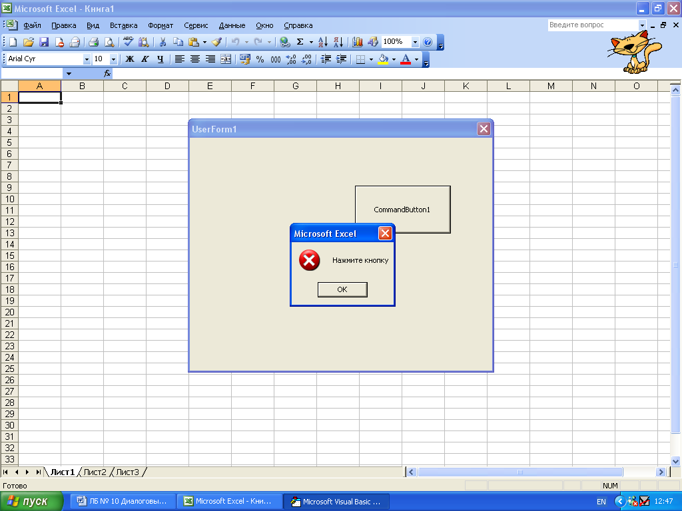Insert hyperlink globe icon
This screenshot has width=682, height=511.
coord(285,42)
